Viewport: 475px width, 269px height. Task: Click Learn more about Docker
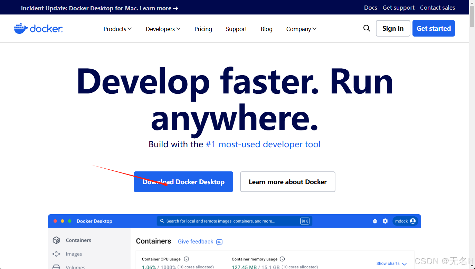click(x=287, y=182)
